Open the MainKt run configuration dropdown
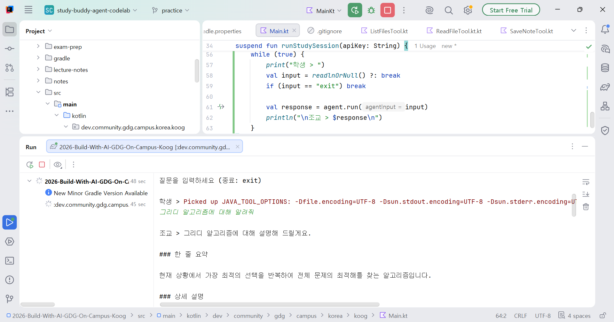 coord(324,11)
